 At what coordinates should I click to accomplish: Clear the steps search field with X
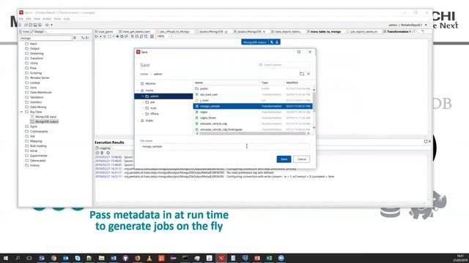tap(75, 38)
